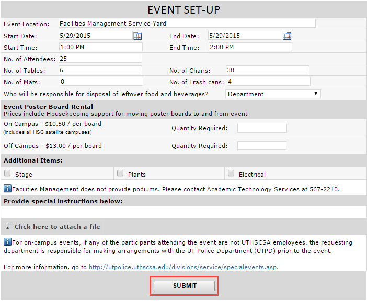The width and height of the screenshot is (367, 301).
Task: Focus the Event Location text field
Action: pyautogui.click(x=187, y=24)
